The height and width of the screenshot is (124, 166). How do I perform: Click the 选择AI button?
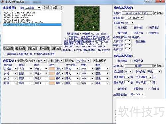tap(158, 13)
